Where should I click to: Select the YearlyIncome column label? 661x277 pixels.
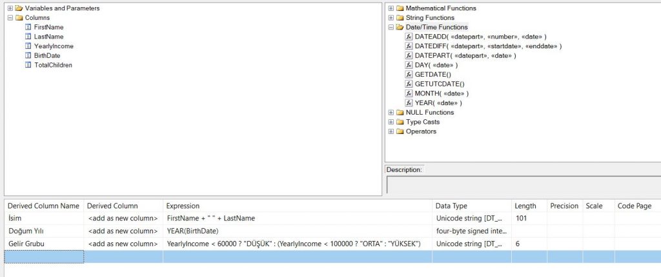[54, 46]
